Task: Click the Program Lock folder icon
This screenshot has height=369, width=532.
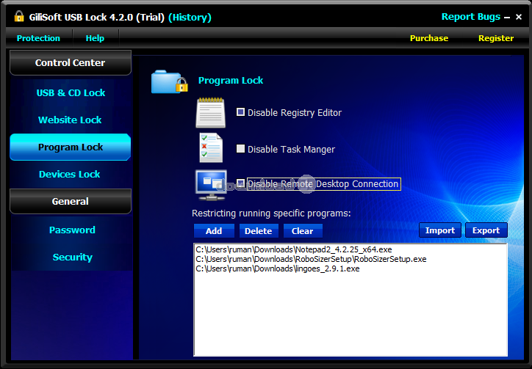Action: [169, 81]
